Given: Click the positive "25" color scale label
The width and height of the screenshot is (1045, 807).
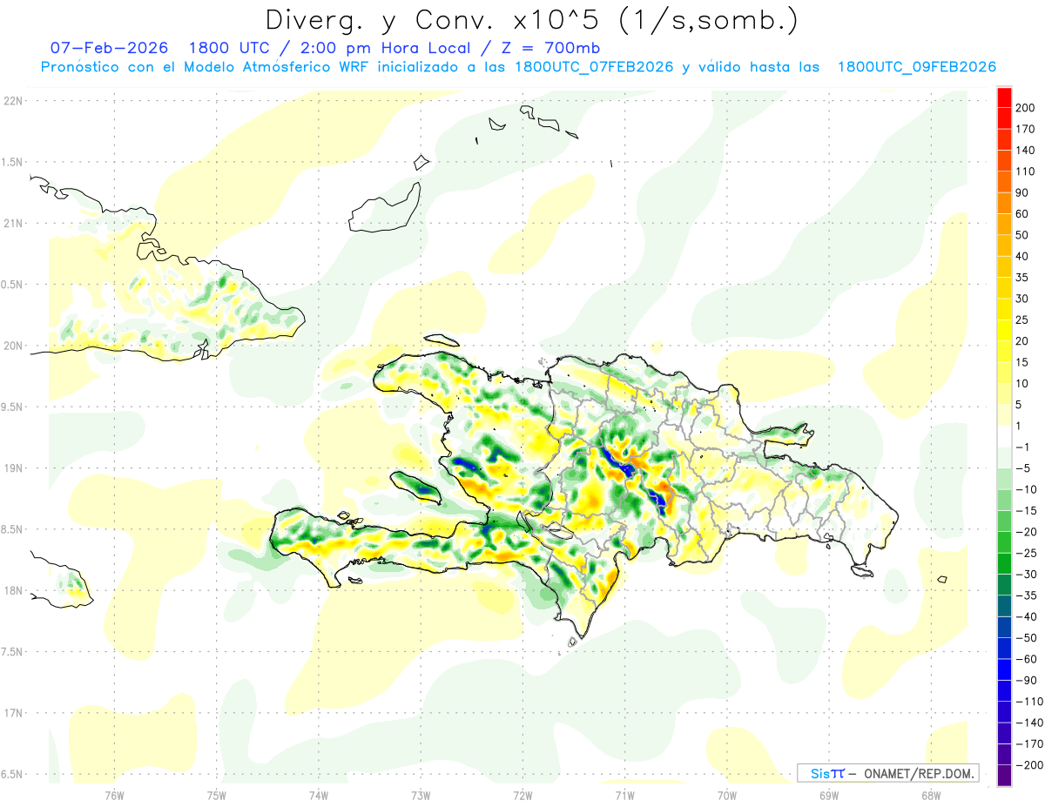Looking at the screenshot, I should [x=1022, y=319].
